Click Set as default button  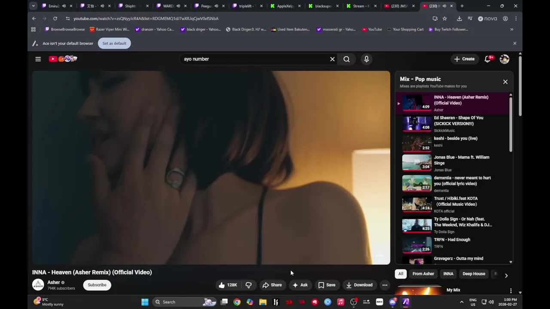(114, 43)
